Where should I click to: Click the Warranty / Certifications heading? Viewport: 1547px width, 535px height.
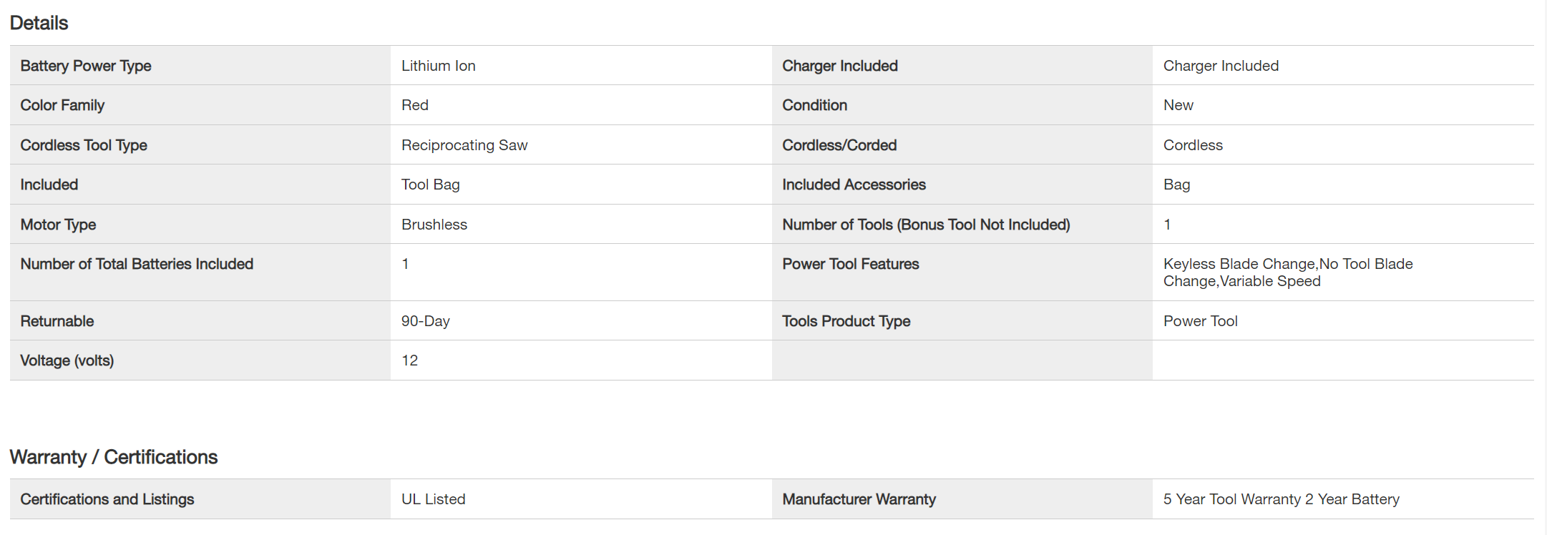pyautogui.click(x=113, y=457)
